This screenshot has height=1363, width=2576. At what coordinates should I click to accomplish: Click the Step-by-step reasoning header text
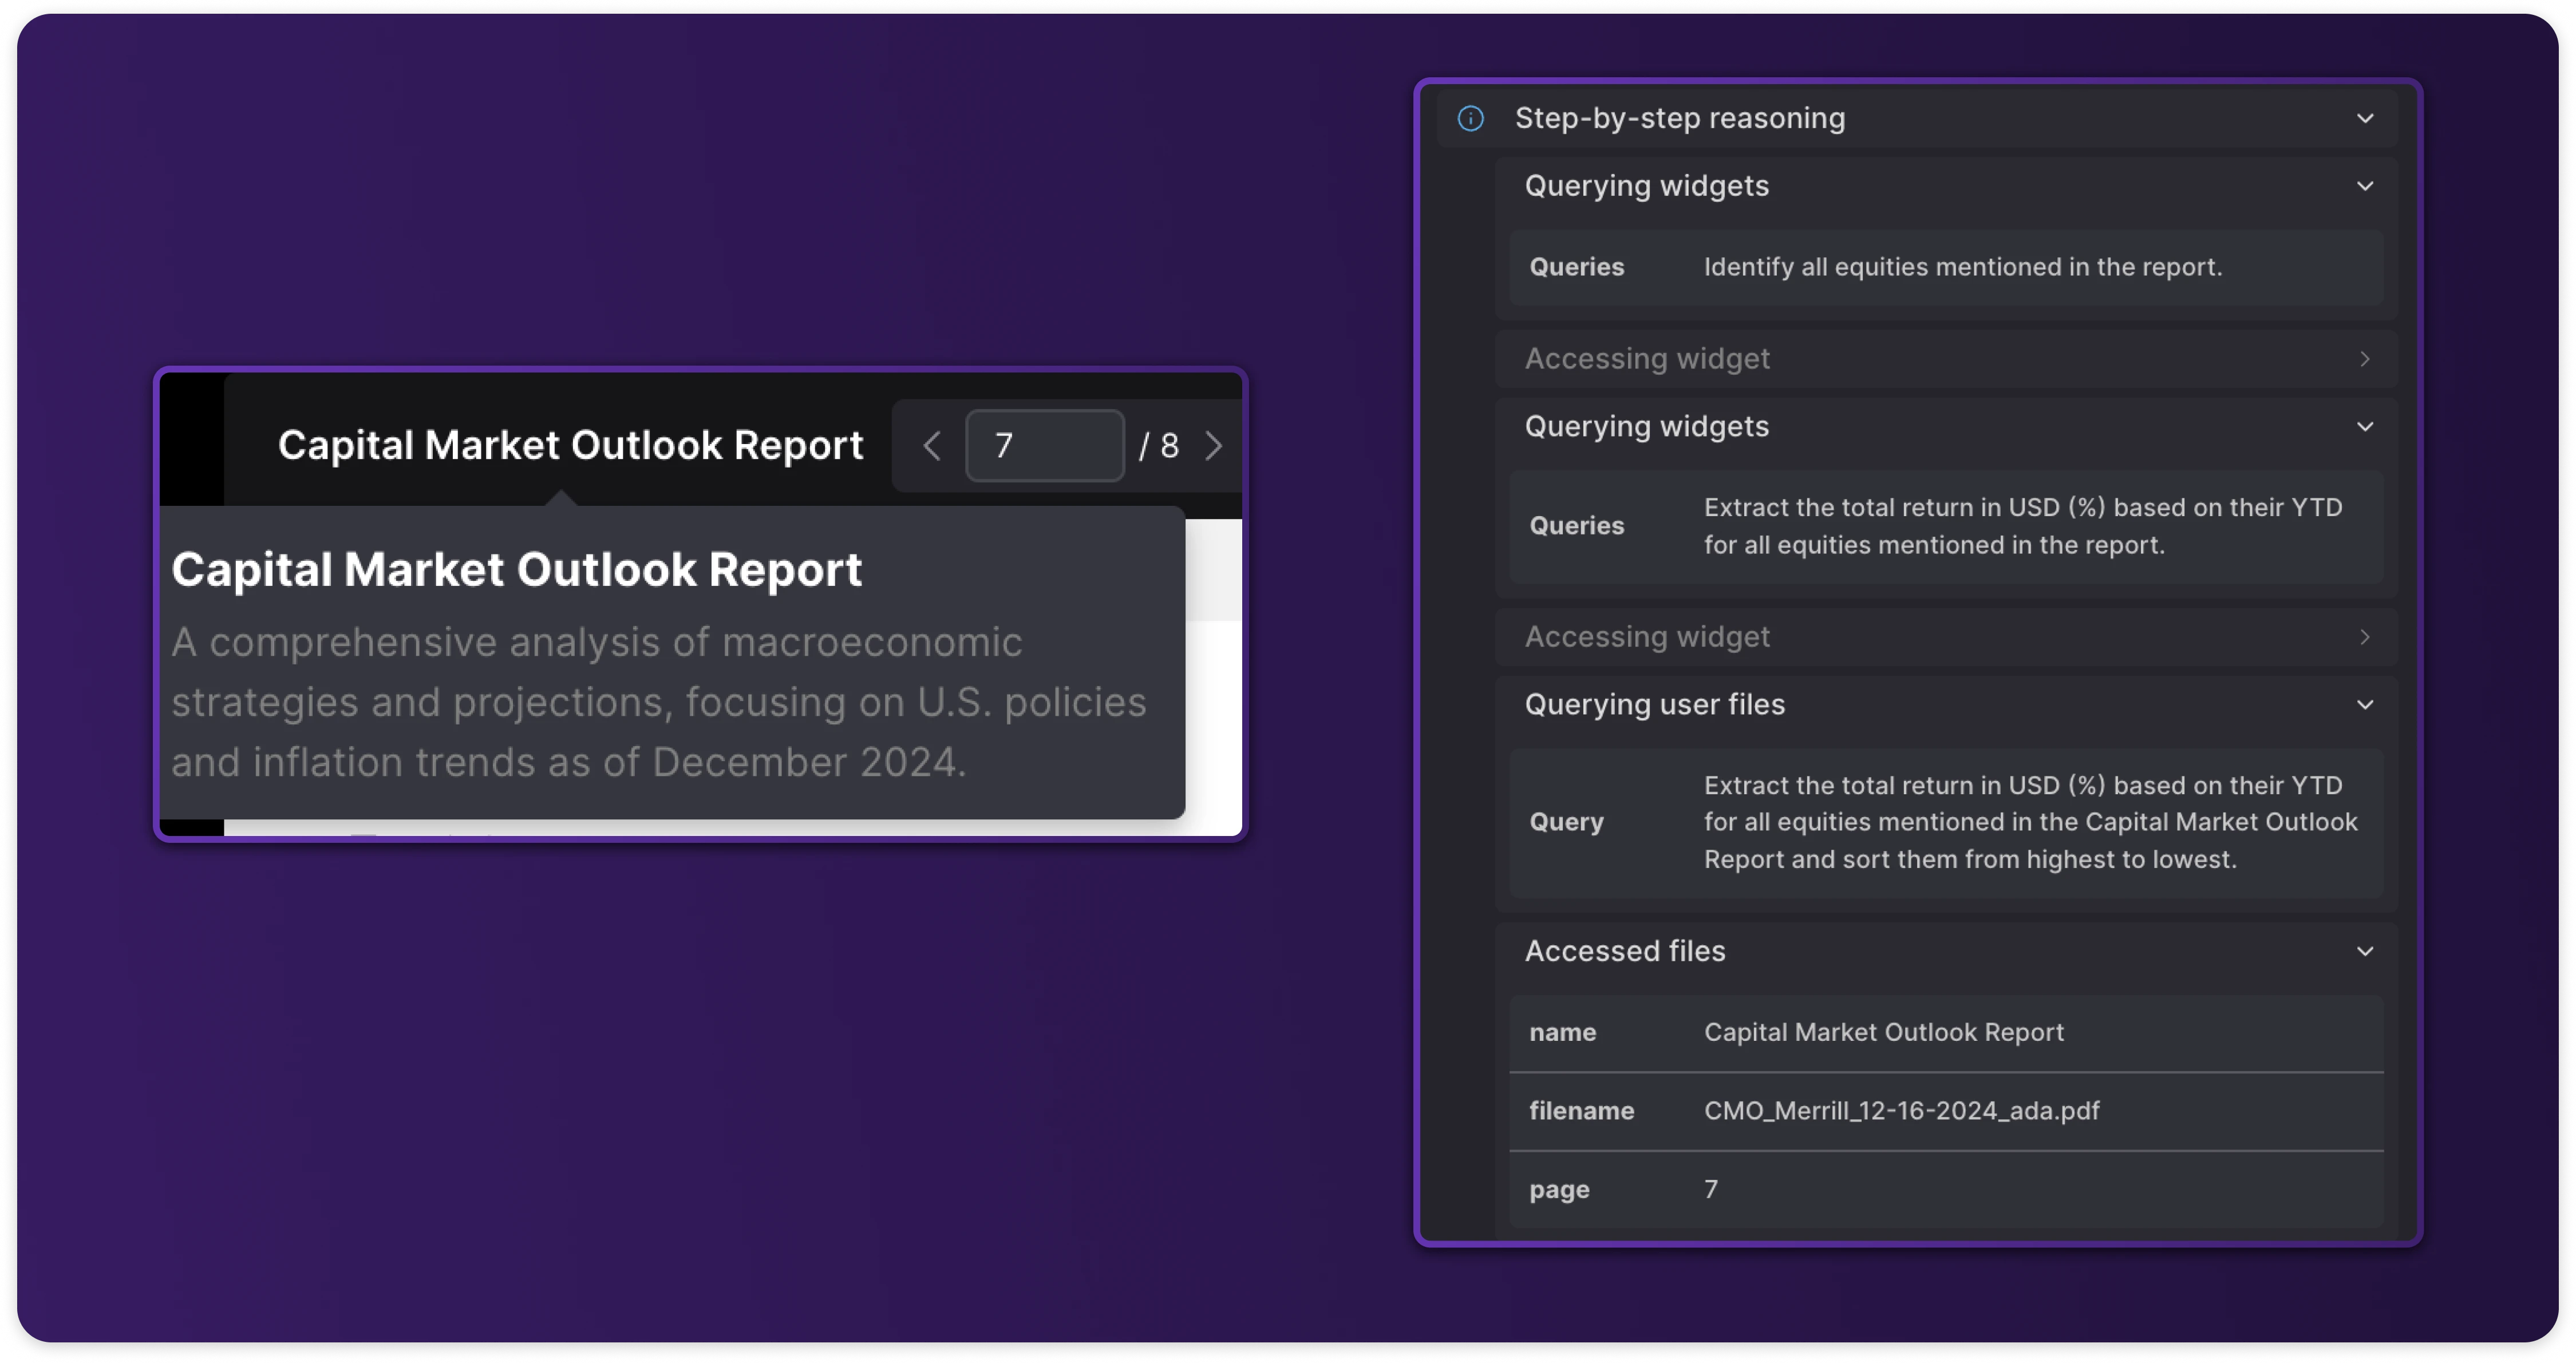click(x=1679, y=118)
